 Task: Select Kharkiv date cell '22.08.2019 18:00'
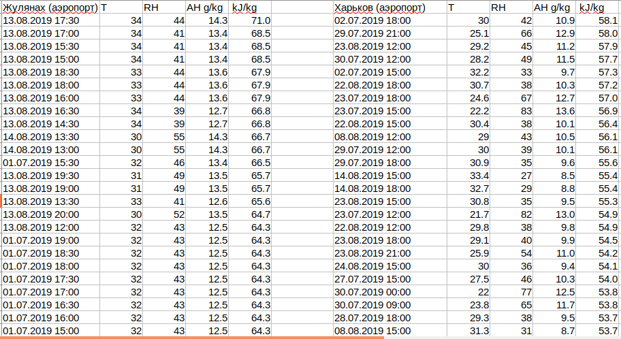pyautogui.click(x=390, y=85)
